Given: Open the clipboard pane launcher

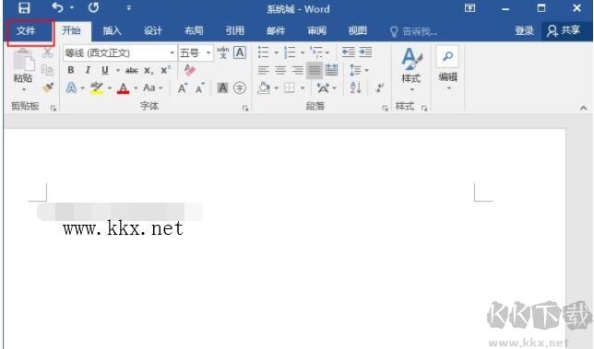Looking at the screenshot, I should [53, 108].
